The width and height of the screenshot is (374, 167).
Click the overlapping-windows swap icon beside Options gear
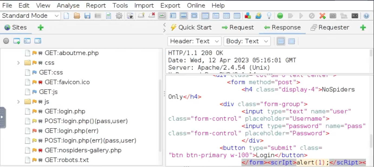click(x=130, y=16)
